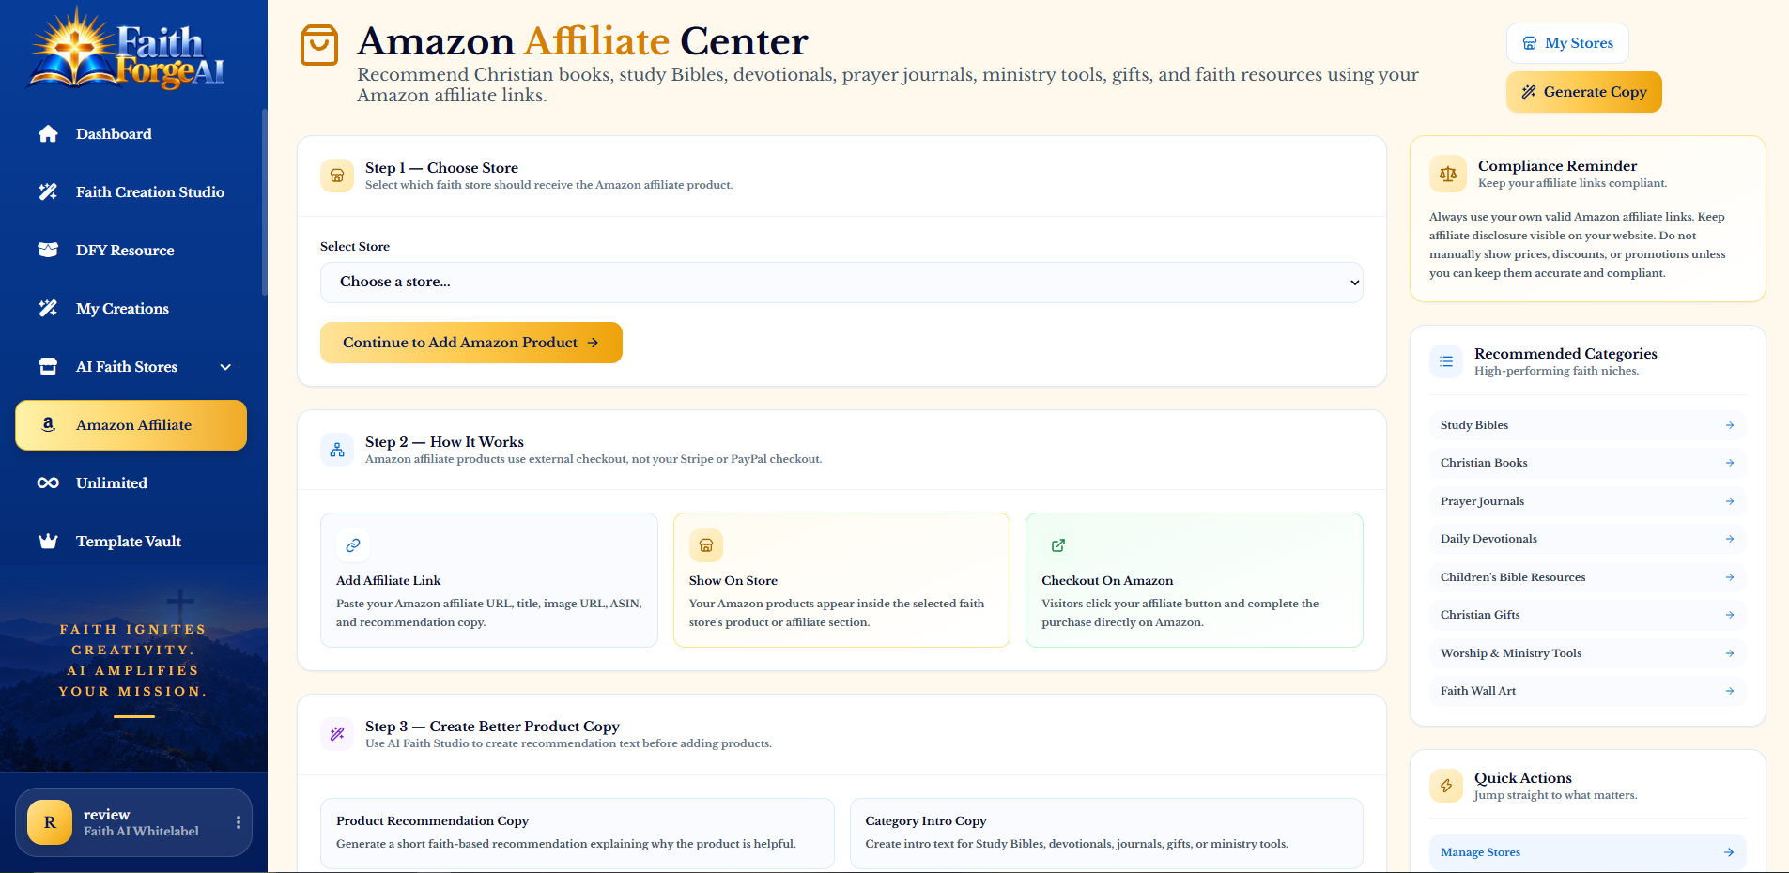Click the Faith Creation Studio wand icon

(48, 192)
